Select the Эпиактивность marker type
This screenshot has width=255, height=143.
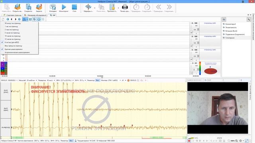pyautogui.click(x=231, y=27)
